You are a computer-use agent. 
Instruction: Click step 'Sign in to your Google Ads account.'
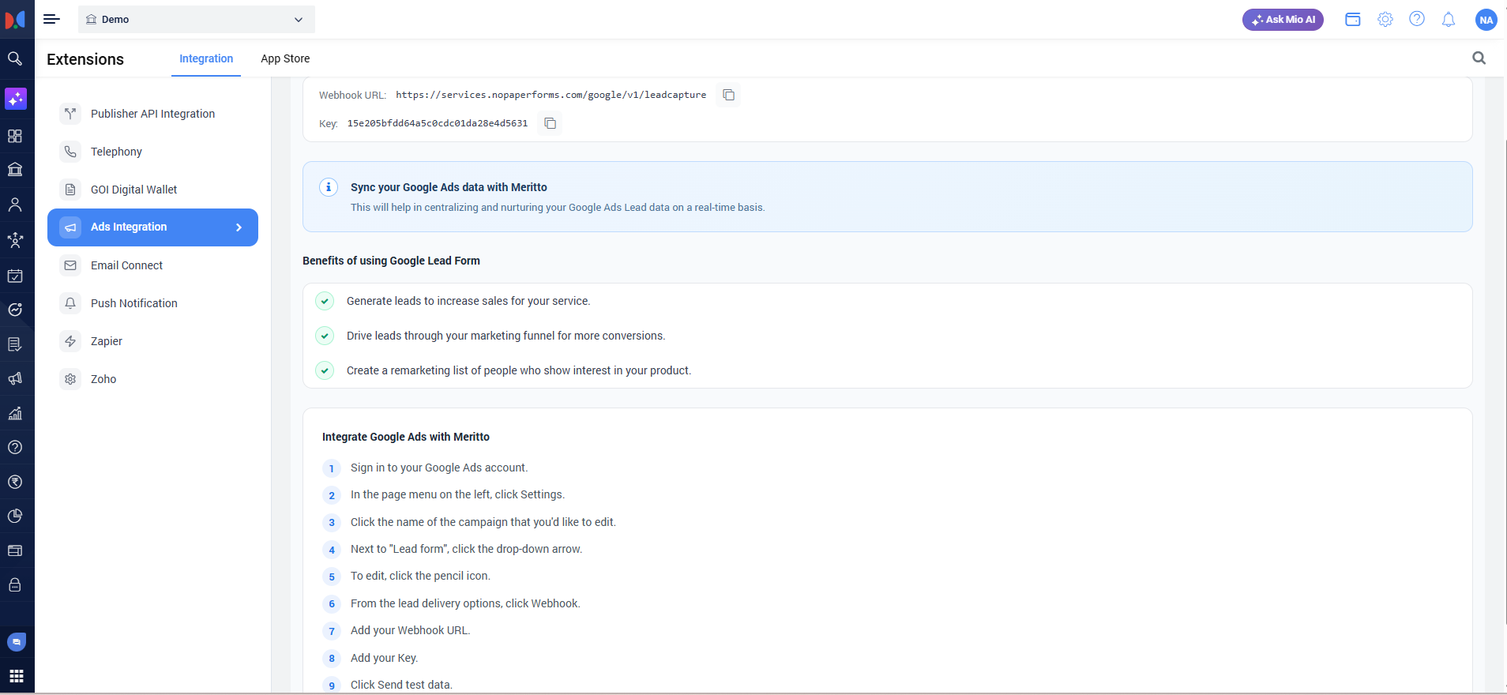(439, 468)
